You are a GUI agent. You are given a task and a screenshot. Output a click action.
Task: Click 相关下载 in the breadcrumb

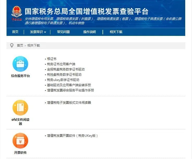34,46
